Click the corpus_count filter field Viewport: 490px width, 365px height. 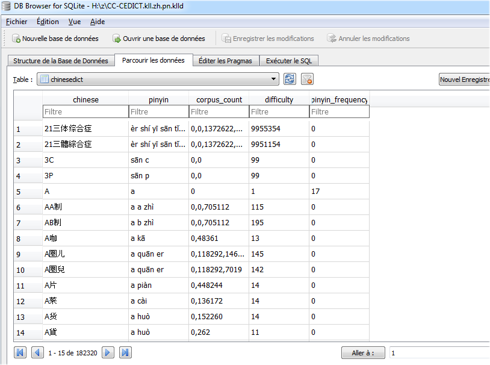tap(219, 111)
